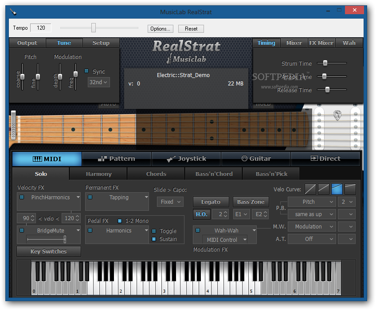This screenshot has height=310, width=376.
Task: Open the PinchHarmonics effect dropdown
Action: (78, 197)
